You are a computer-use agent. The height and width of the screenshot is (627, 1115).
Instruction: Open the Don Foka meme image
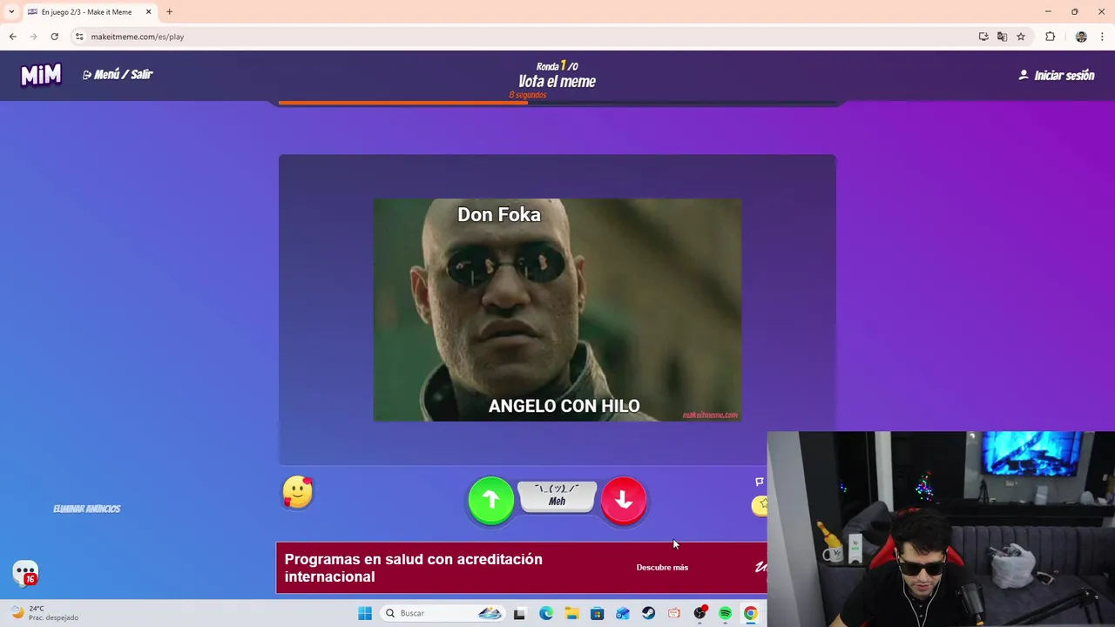557,310
